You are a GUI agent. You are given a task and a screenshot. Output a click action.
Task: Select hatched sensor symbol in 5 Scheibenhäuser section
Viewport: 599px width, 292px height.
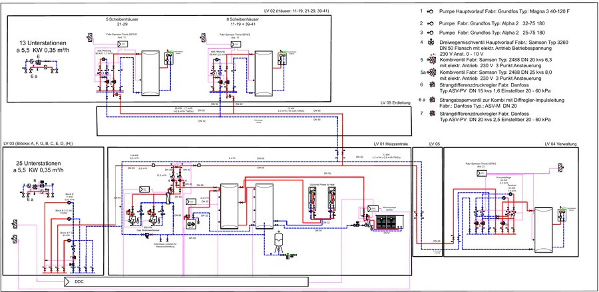pyautogui.click(x=90, y=37)
